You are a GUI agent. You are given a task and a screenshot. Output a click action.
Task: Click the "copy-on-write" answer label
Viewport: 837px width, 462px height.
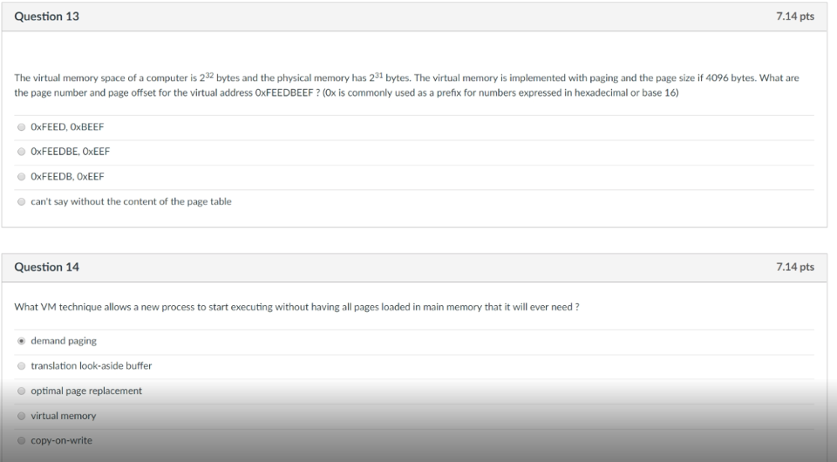61,441
